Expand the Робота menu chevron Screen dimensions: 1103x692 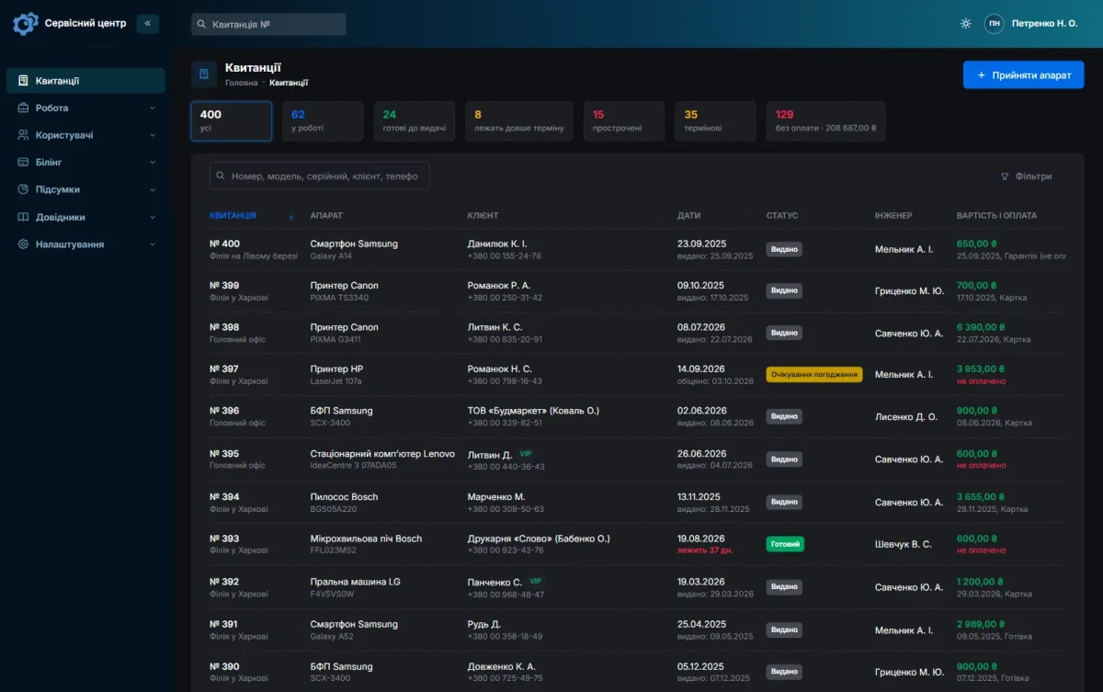pos(153,108)
